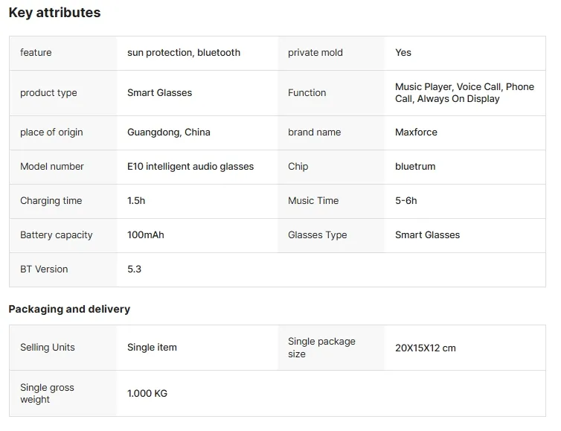Viewport: 561px width, 431px height.
Task: Click the 'private mold' attribute label
Action: click(x=315, y=53)
